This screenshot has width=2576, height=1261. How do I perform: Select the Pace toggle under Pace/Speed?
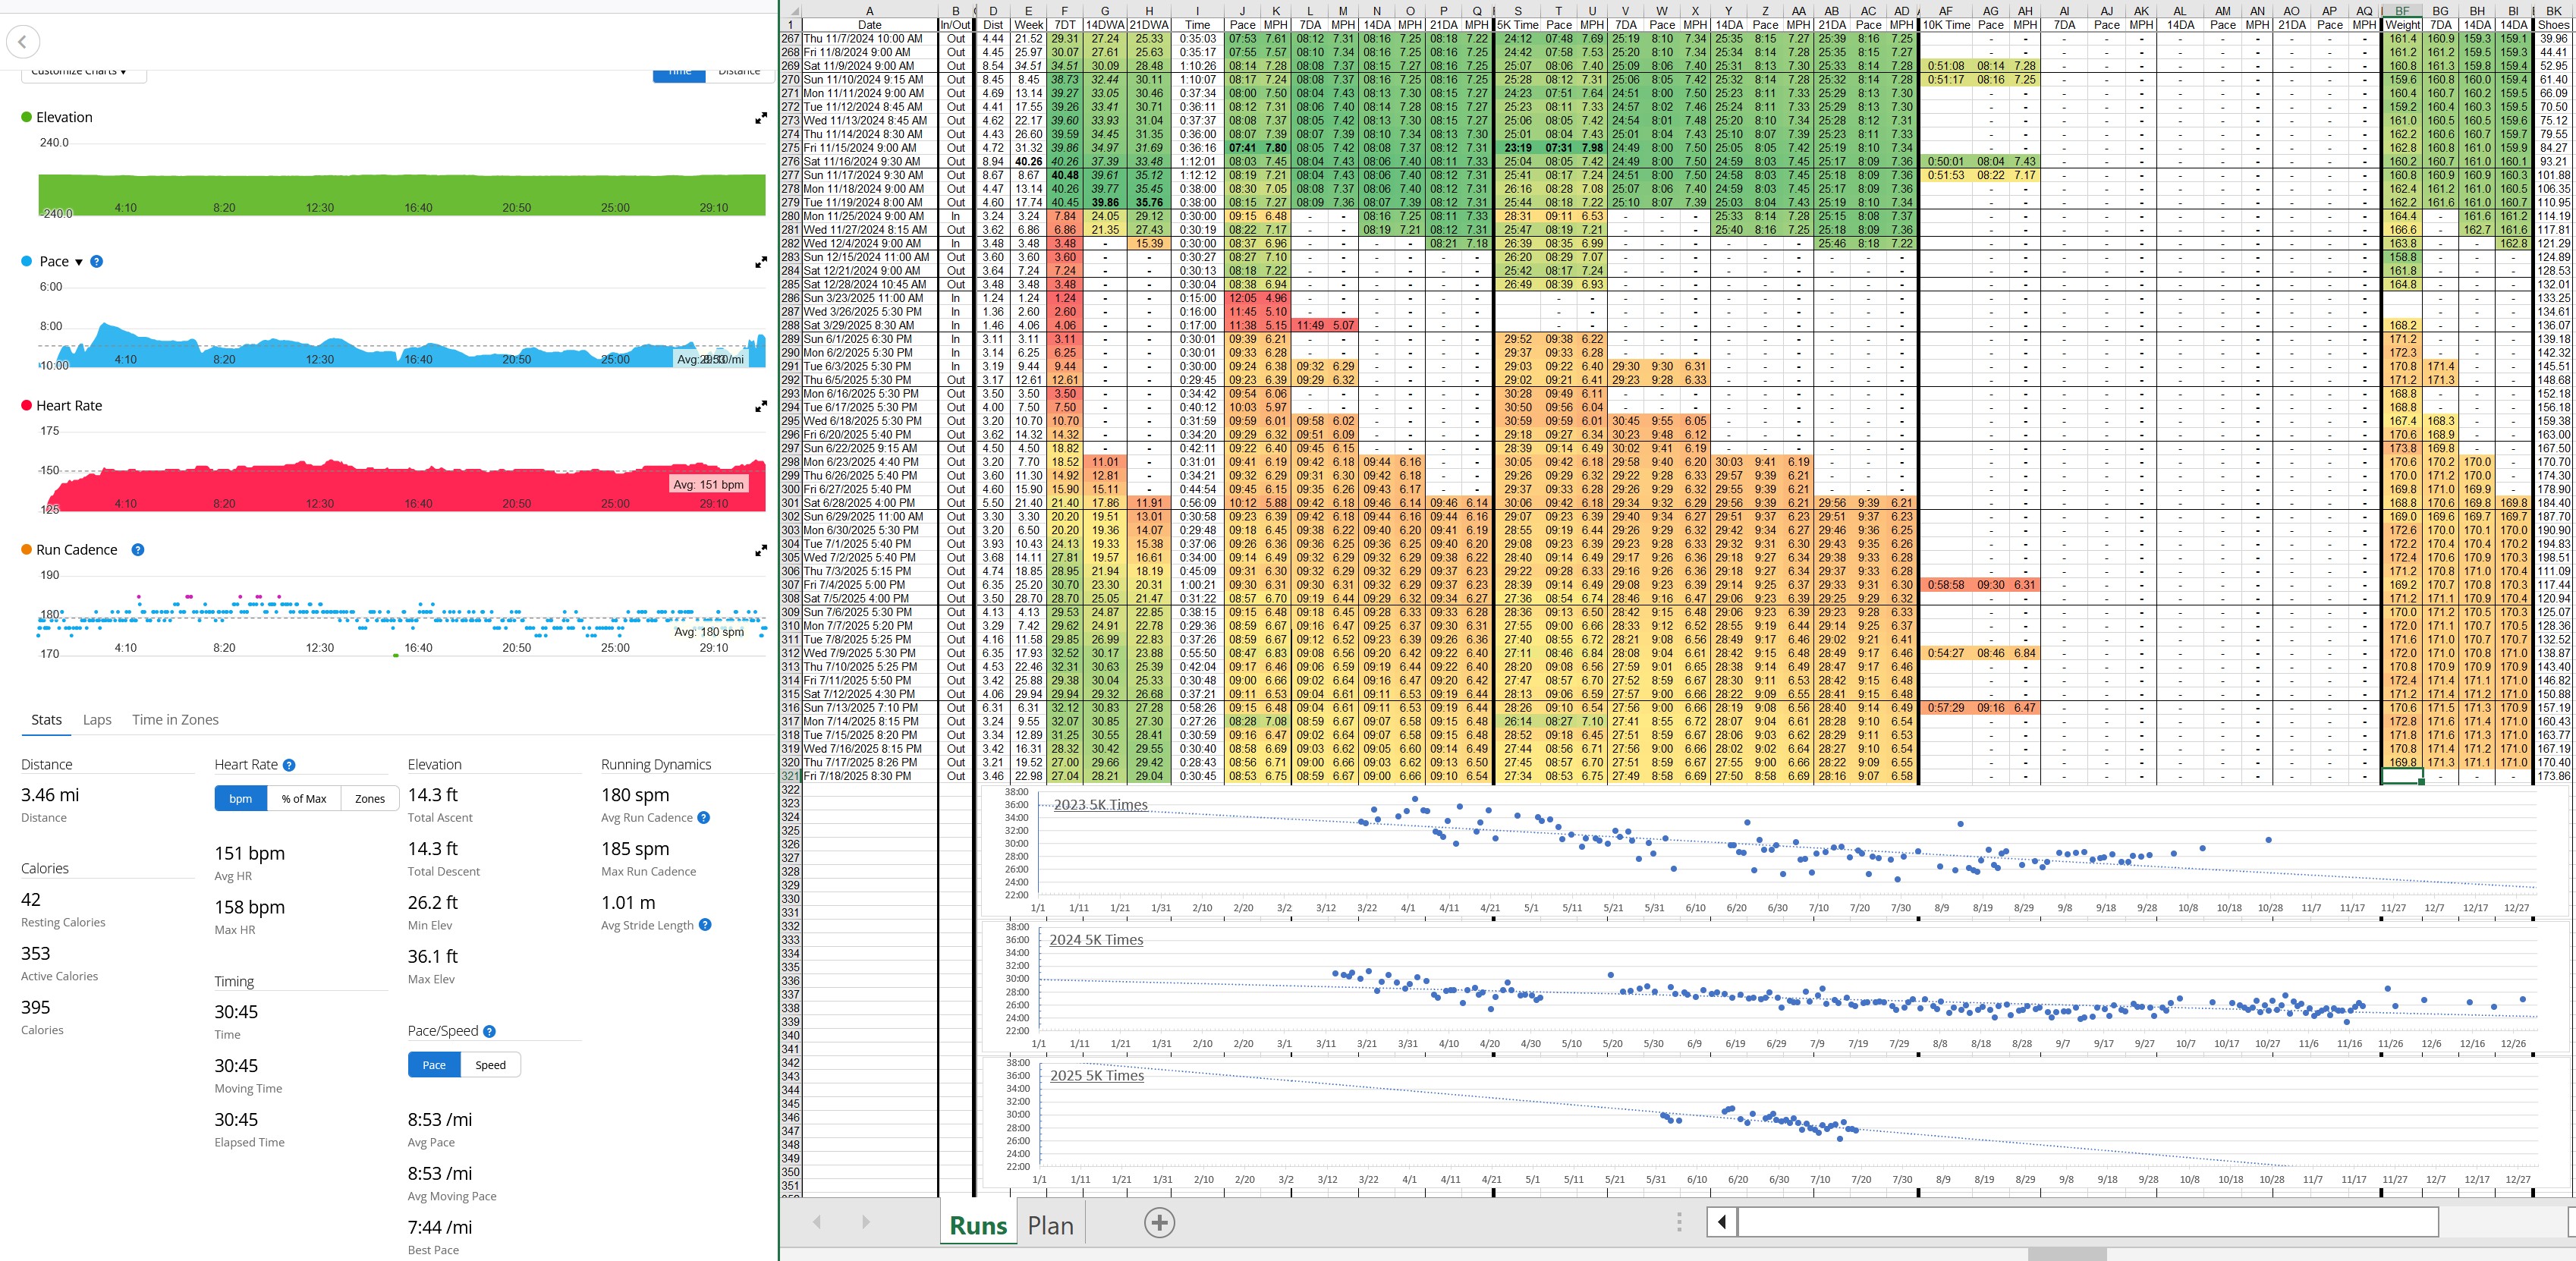pyautogui.click(x=434, y=1064)
